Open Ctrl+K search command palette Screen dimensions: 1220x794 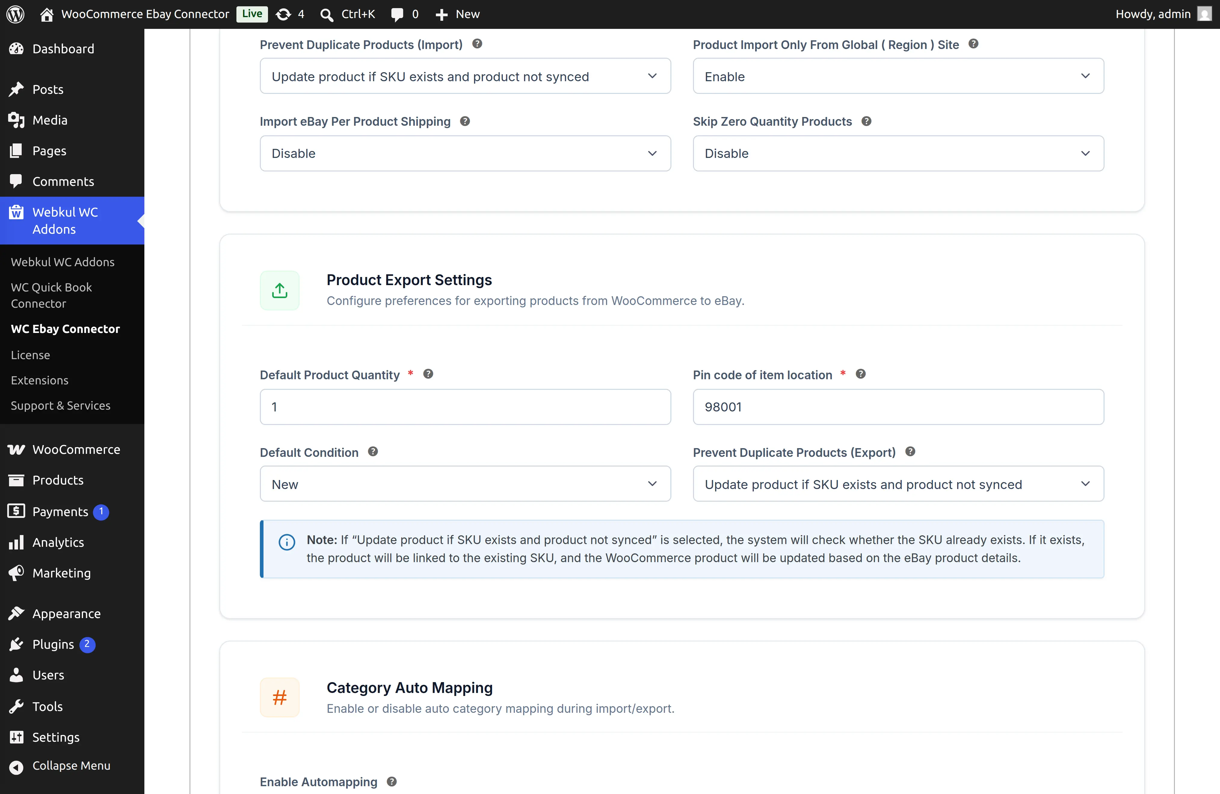click(x=348, y=14)
